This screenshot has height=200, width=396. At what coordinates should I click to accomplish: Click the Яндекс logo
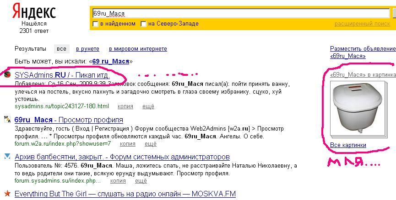pyautogui.click(x=34, y=11)
